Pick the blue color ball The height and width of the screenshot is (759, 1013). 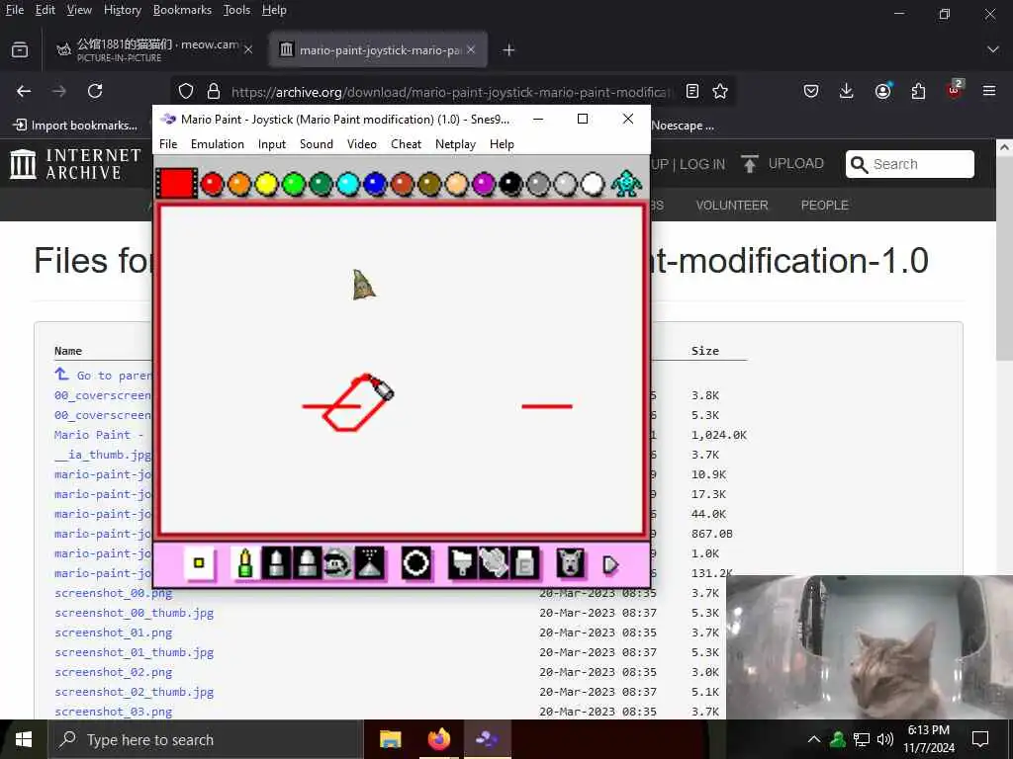pos(375,185)
